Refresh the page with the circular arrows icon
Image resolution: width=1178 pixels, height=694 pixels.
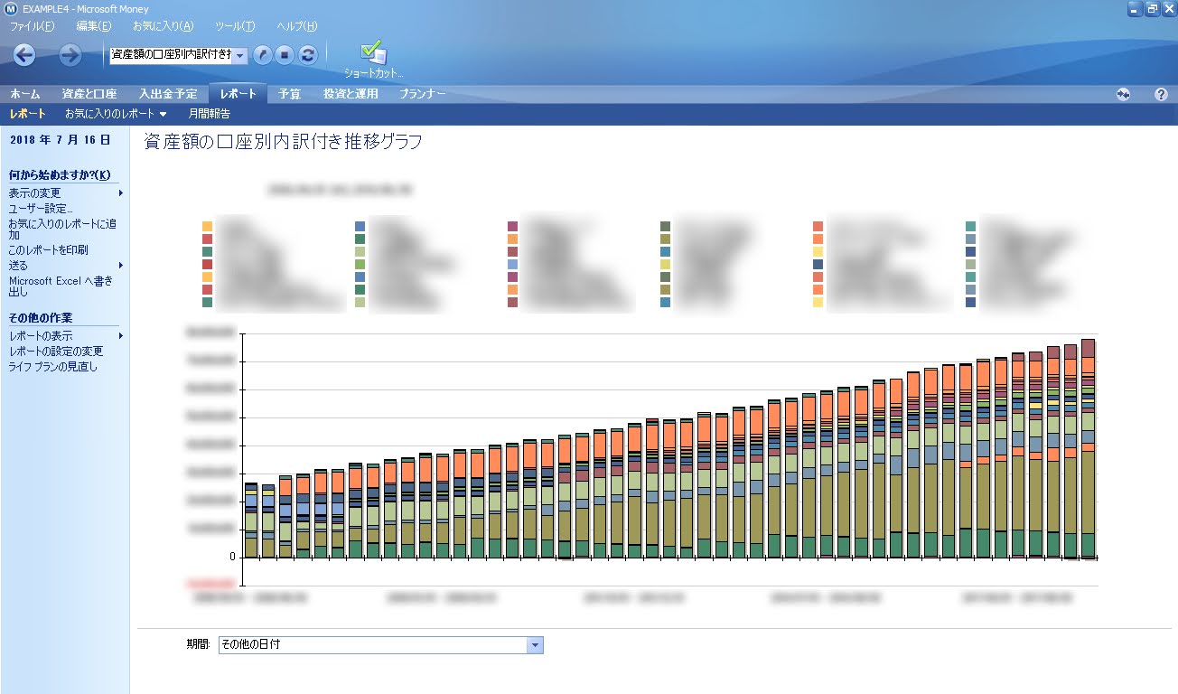307,55
